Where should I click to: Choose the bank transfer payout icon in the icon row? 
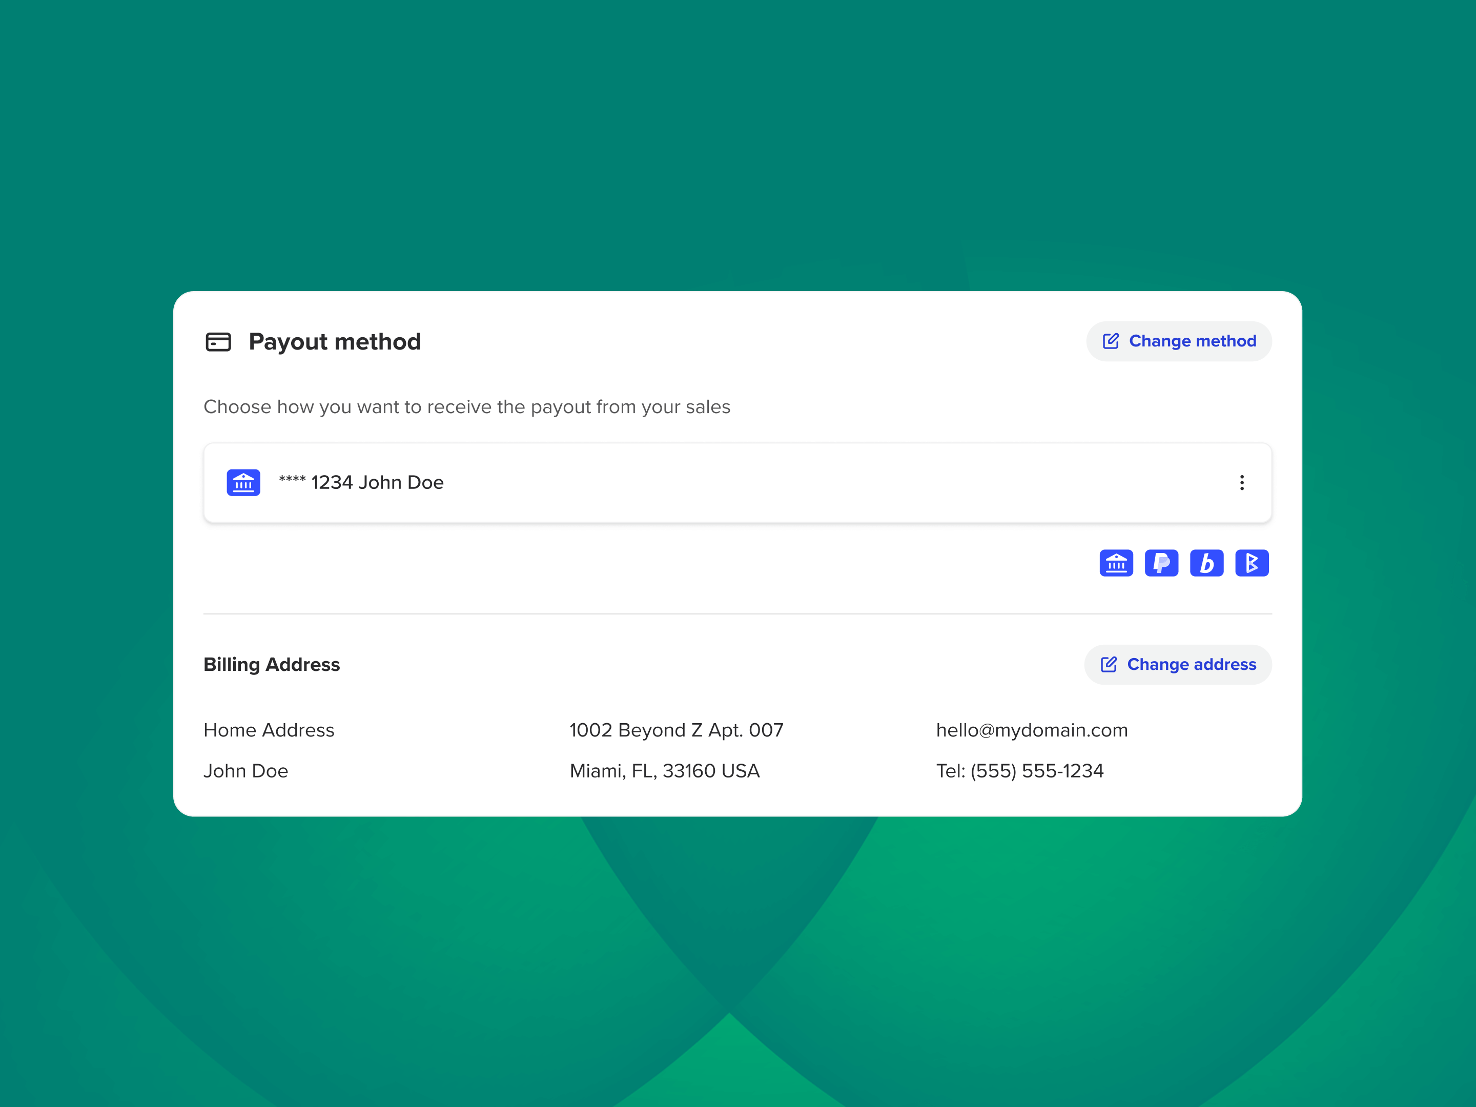[x=1116, y=563]
